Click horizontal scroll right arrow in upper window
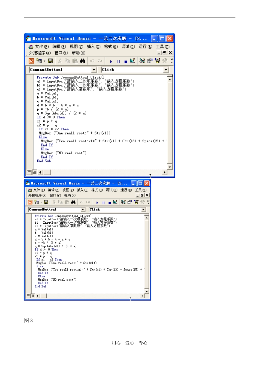Viewport: 259px width, 366px height. tap(164, 172)
